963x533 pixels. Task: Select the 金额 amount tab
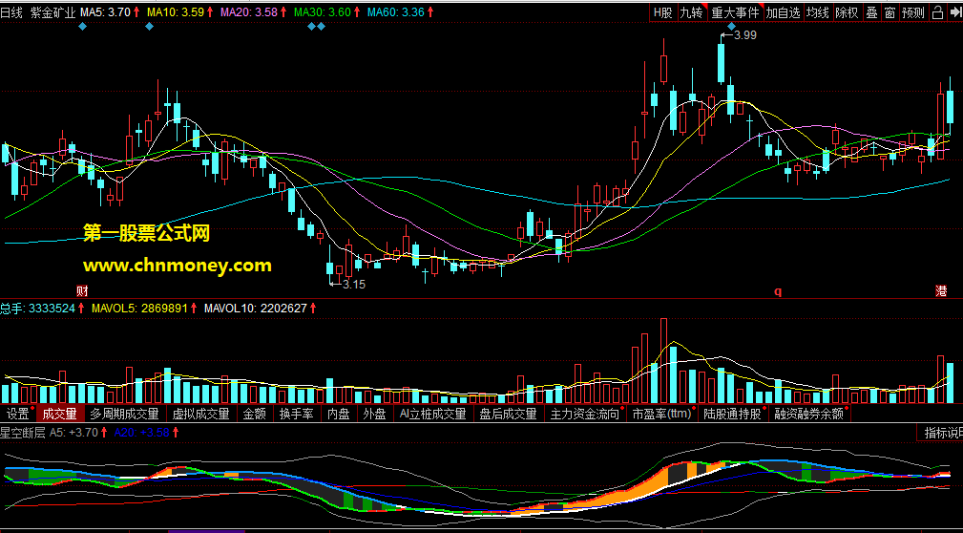point(254,415)
